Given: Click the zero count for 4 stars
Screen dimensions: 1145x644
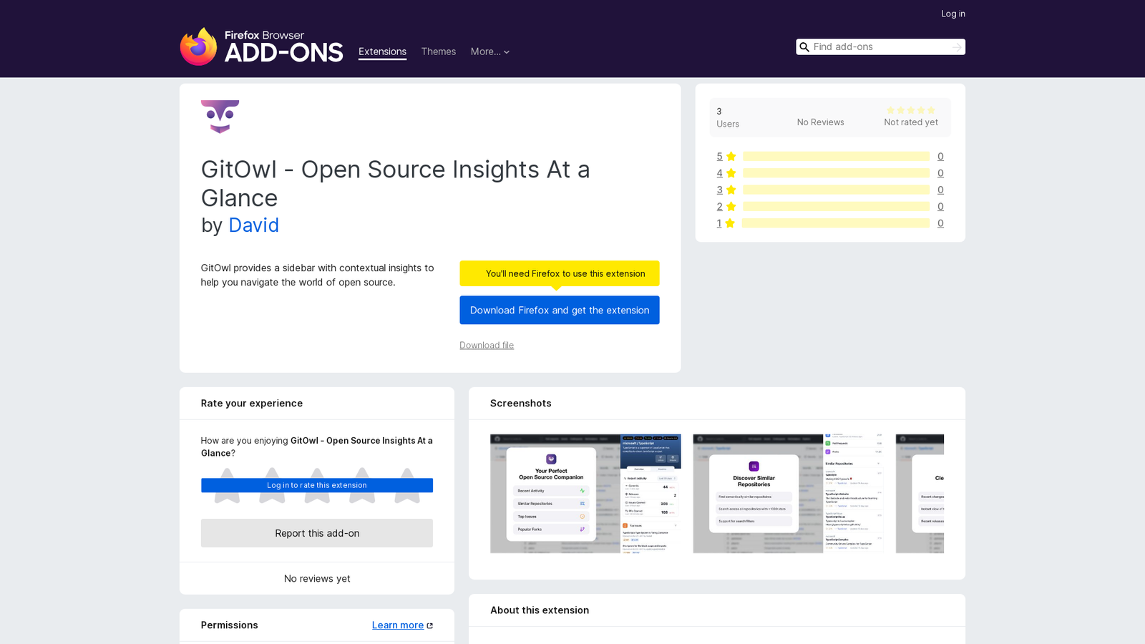Looking at the screenshot, I should 940,173.
